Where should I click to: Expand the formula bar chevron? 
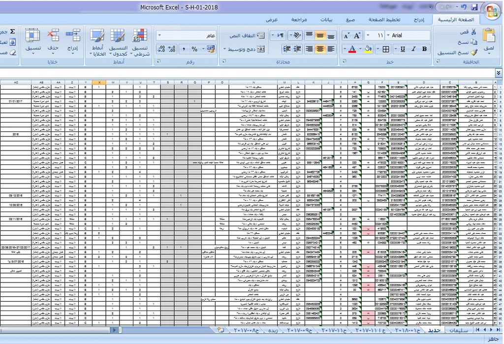[498, 73]
